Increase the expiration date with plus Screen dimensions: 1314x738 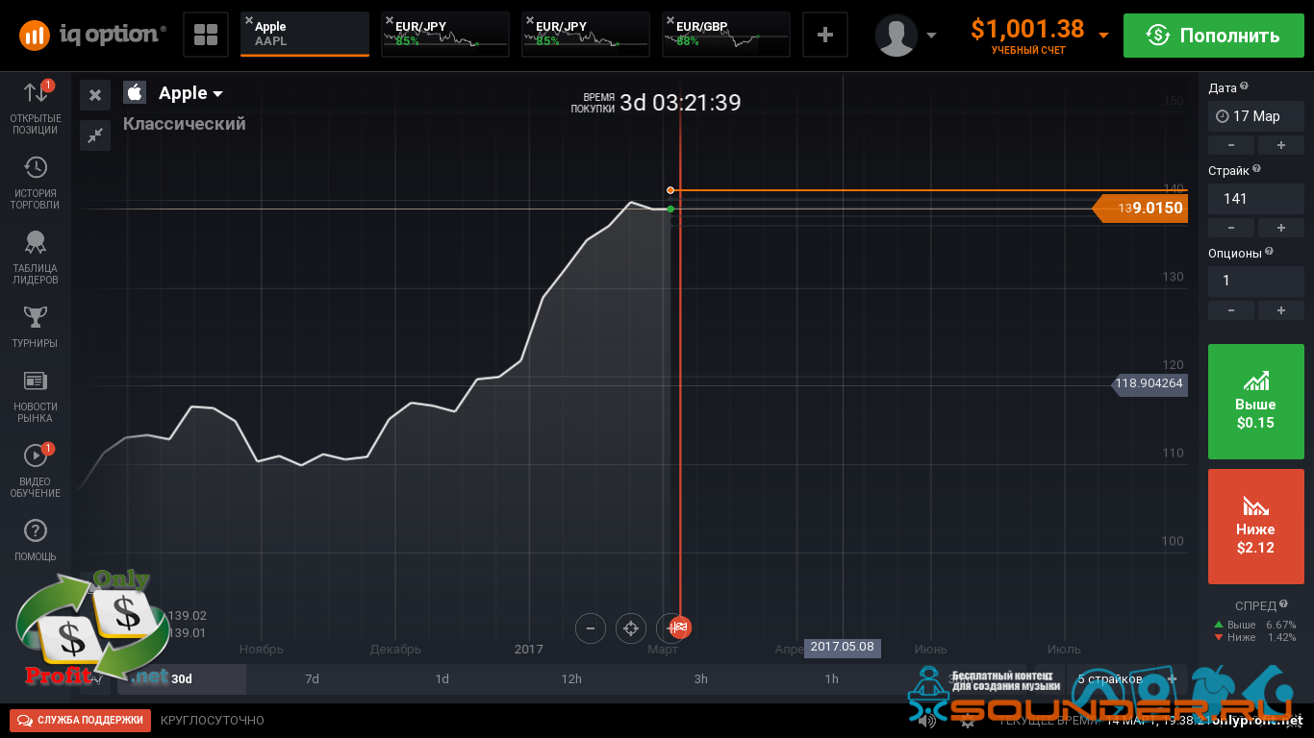(1281, 145)
